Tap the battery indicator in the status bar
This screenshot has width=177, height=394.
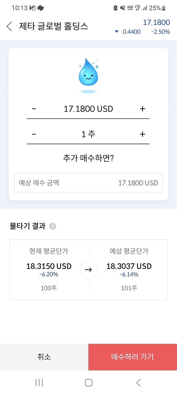click(x=164, y=8)
